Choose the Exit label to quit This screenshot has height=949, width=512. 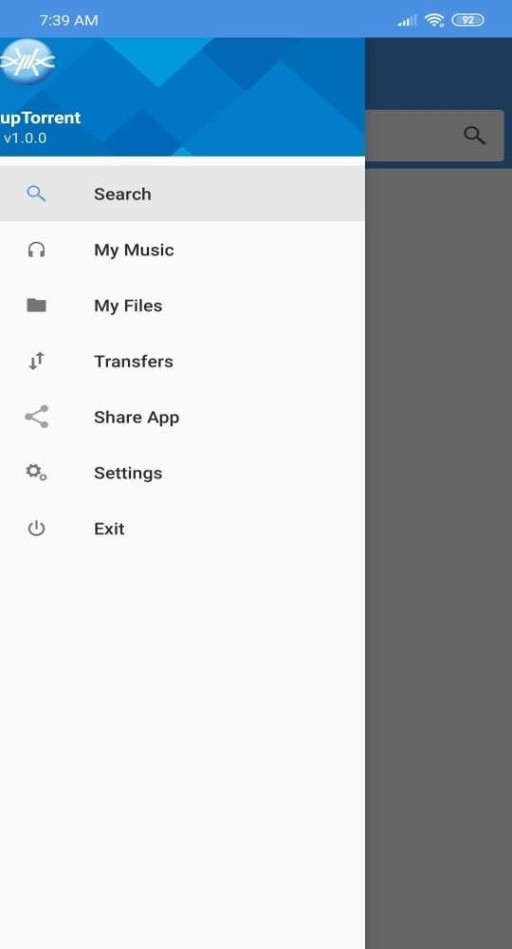tap(109, 529)
